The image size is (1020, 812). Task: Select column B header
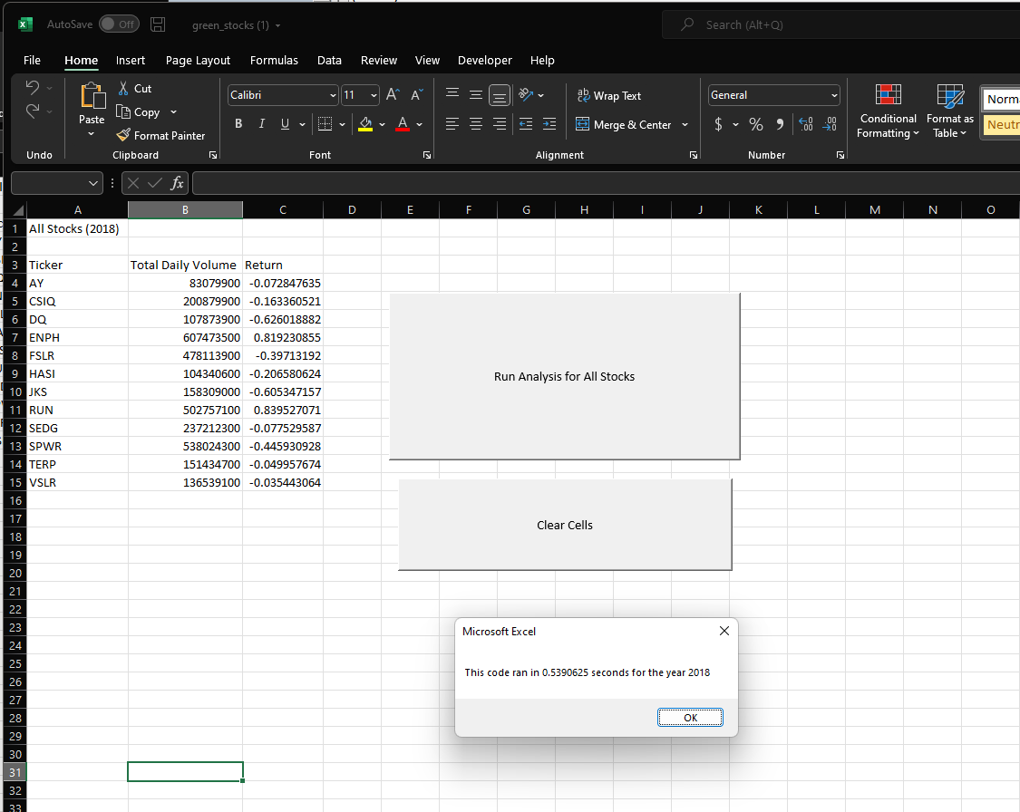[x=185, y=209]
